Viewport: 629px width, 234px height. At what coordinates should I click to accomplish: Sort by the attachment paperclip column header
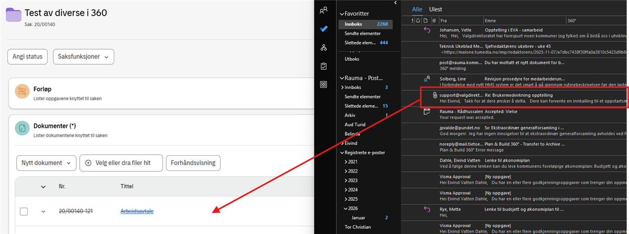pyautogui.click(x=433, y=20)
